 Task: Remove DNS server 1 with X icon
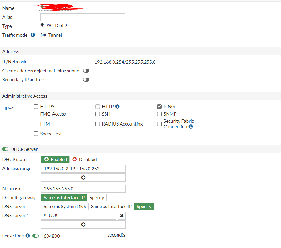coord(122,216)
